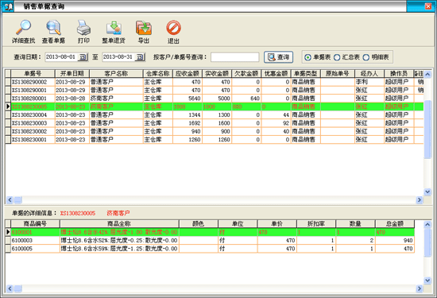This screenshot has width=437, height=298.
Task: Click the 经办人 column header
Action: pyautogui.click(x=369, y=74)
